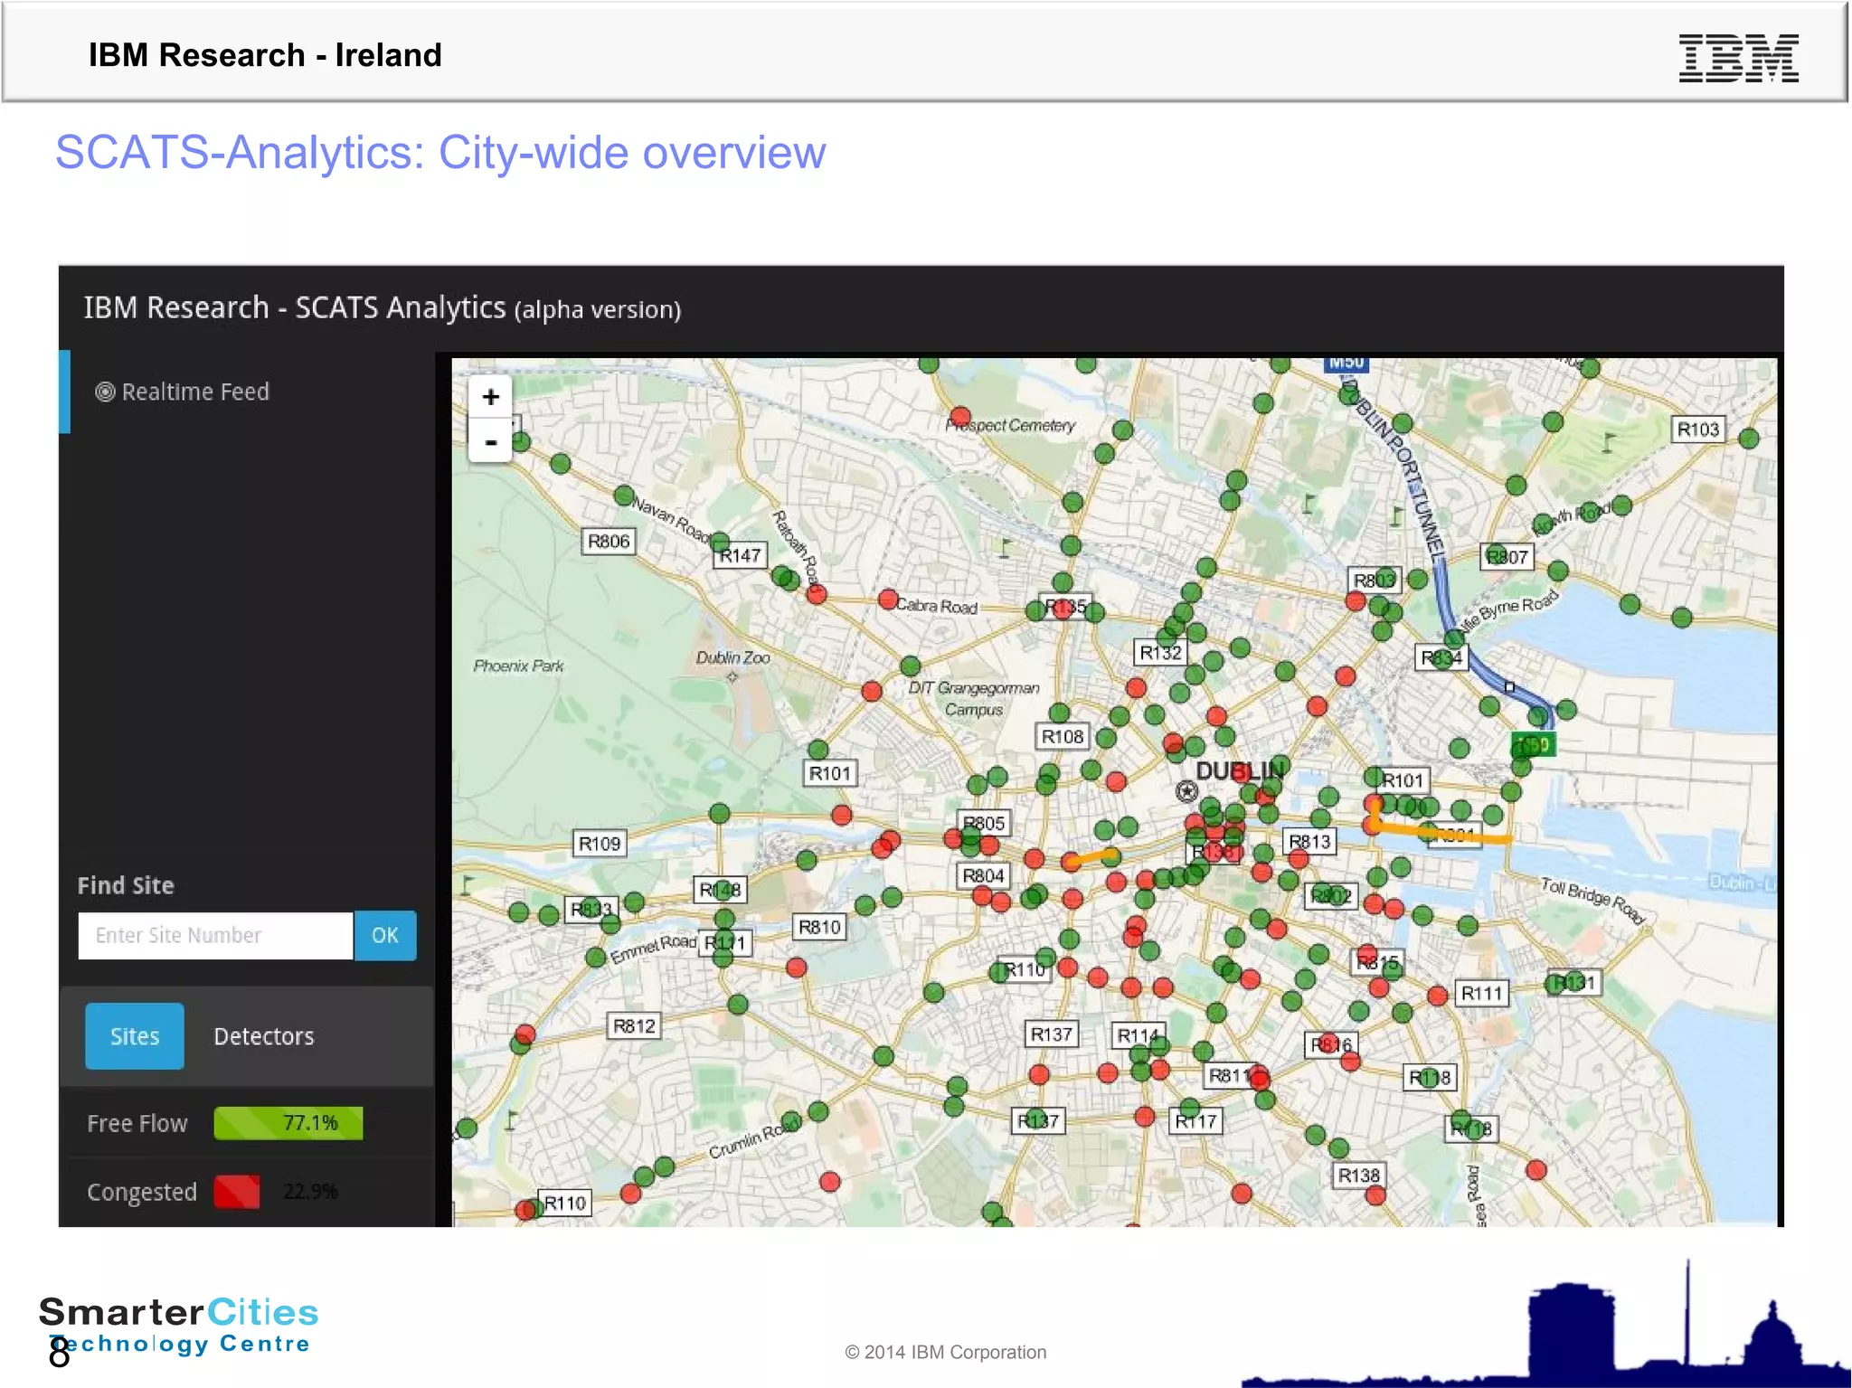This screenshot has width=1852, height=1388.
Task: Zoom out the map with minus button
Action: [x=490, y=442]
